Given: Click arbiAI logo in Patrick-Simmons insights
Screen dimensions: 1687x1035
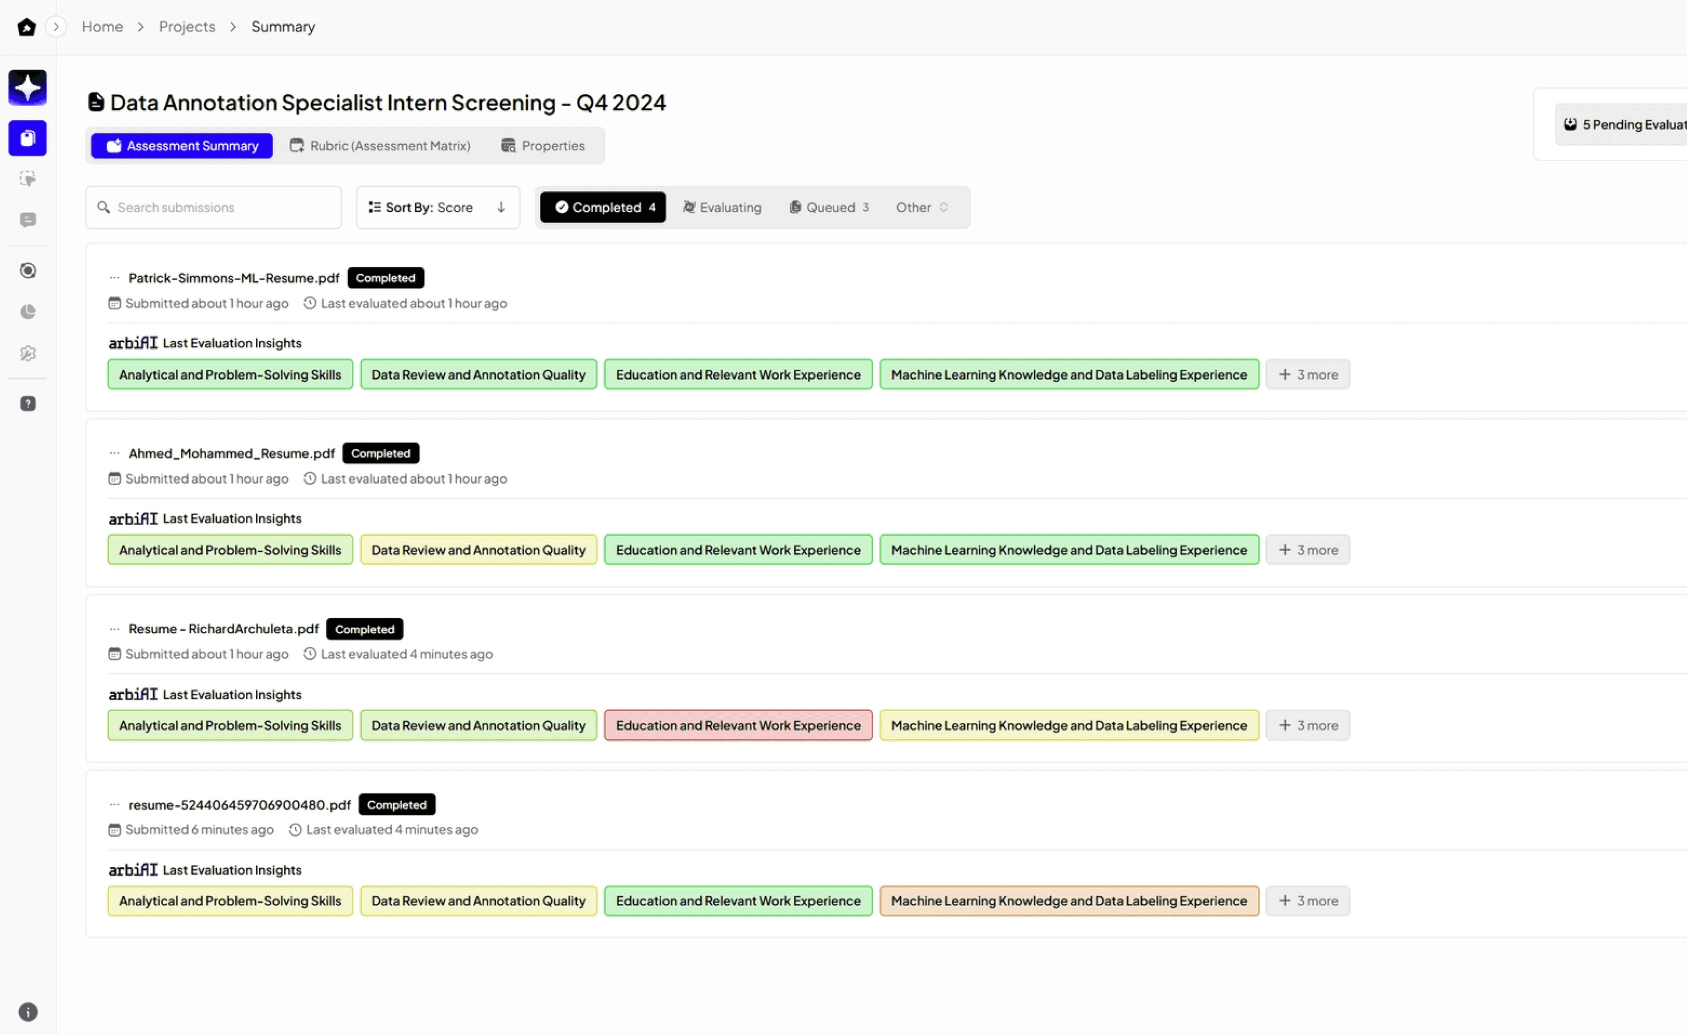Looking at the screenshot, I should point(133,343).
